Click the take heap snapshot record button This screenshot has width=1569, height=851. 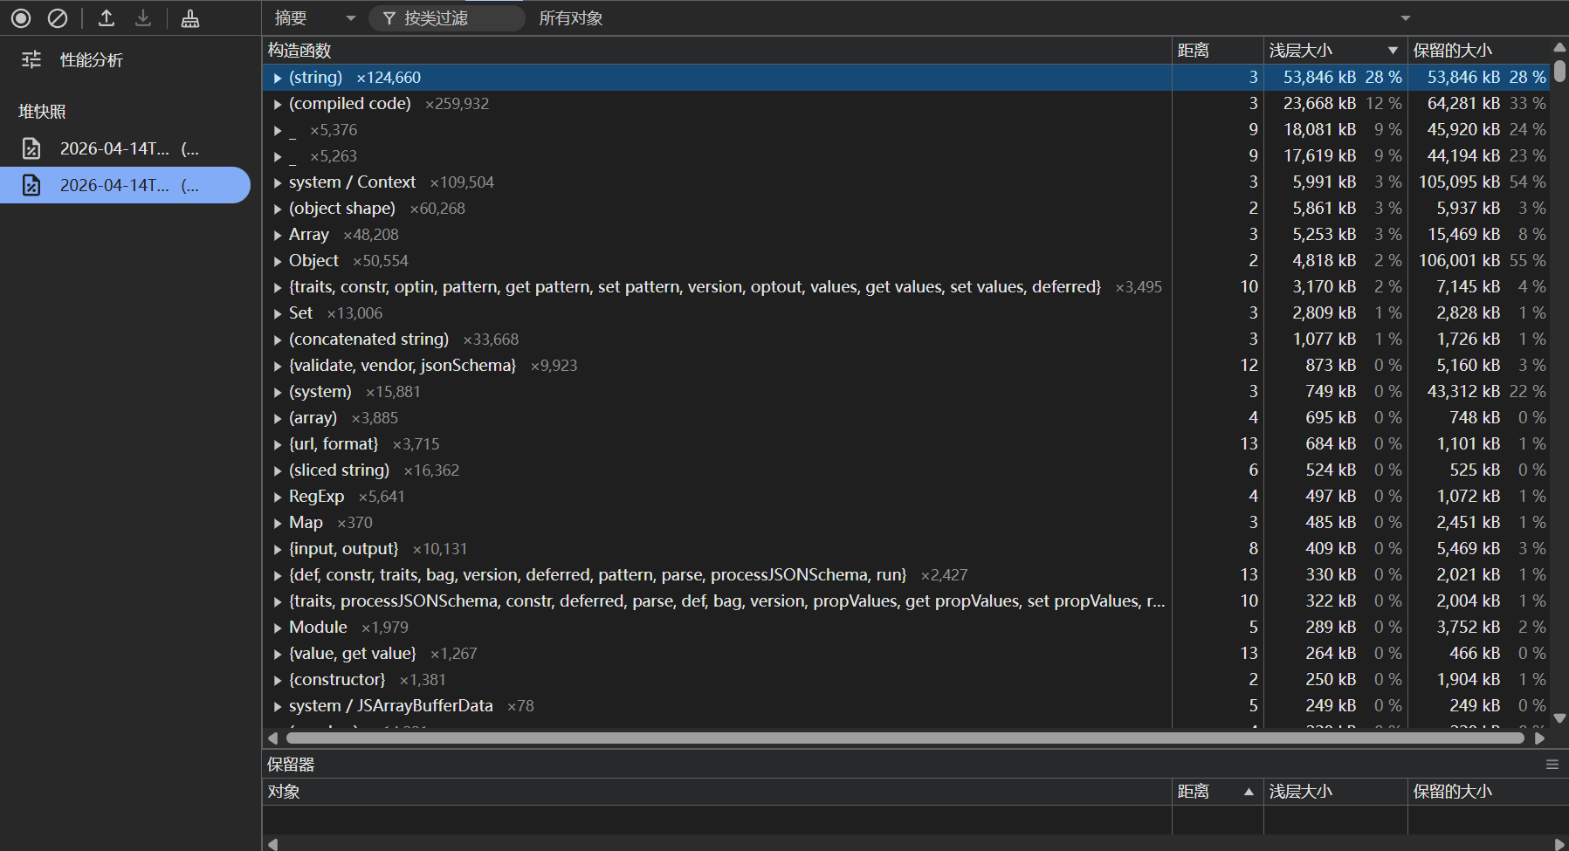[x=21, y=17]
